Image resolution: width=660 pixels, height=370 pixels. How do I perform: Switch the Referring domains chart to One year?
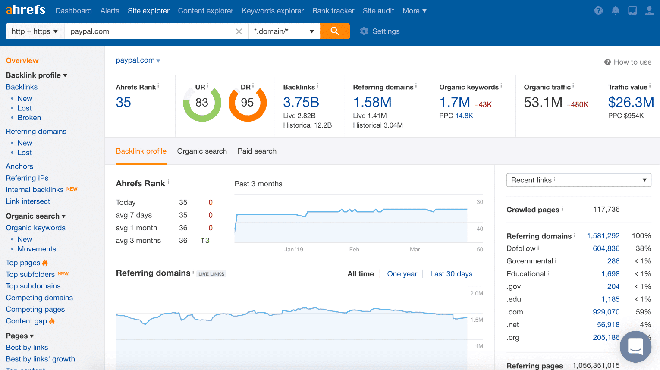(402, 273)
